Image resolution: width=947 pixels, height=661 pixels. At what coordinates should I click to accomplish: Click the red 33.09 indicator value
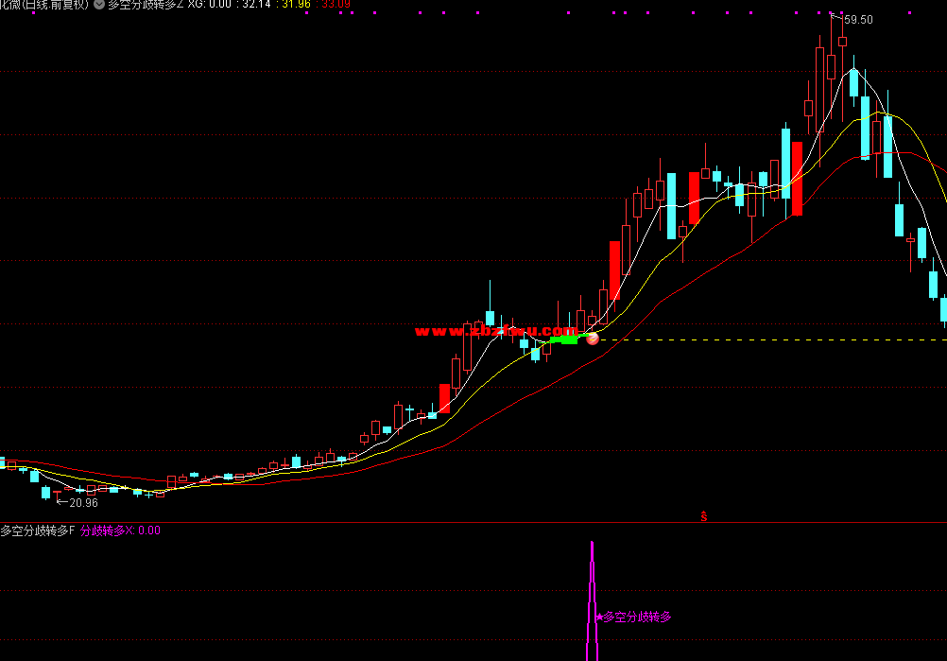(336, 4)
